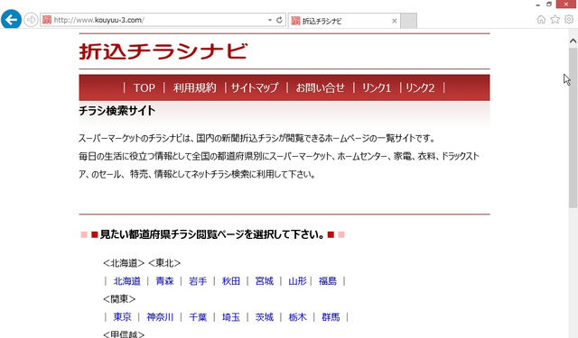Open the address bar dropdown arrow

coord(270,20)
